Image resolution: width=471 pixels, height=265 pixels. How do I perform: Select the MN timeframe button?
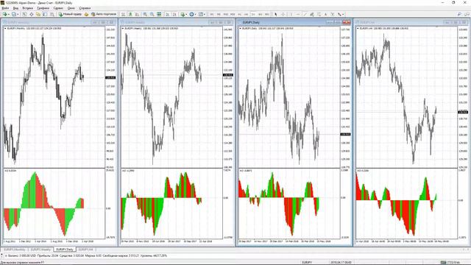pyautogui.click(x=267, y=14)
